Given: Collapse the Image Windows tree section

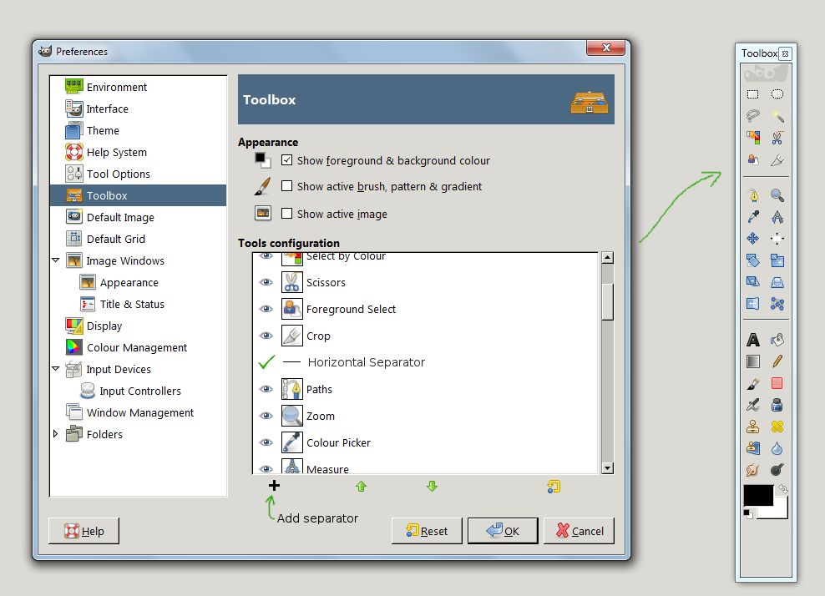Looking at the screenshot, I should [x=55, y=260].
